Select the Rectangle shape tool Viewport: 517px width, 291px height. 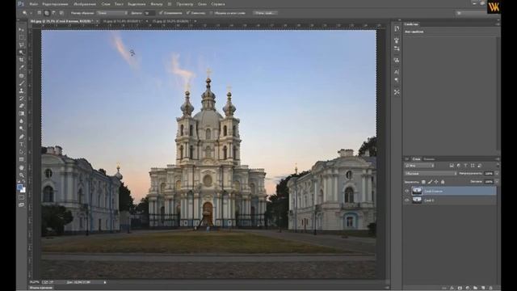(x=22, y=159)
